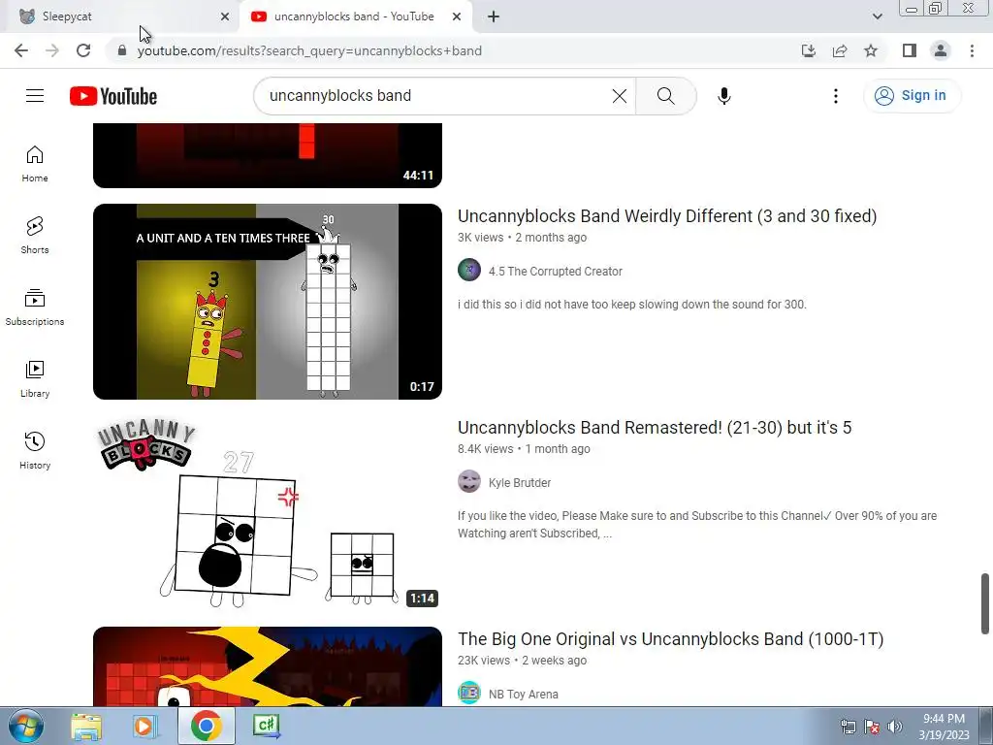This screenshot has width=993, height=745.
Task: Open media player from taskbar
Action: (x=145, y=726)
